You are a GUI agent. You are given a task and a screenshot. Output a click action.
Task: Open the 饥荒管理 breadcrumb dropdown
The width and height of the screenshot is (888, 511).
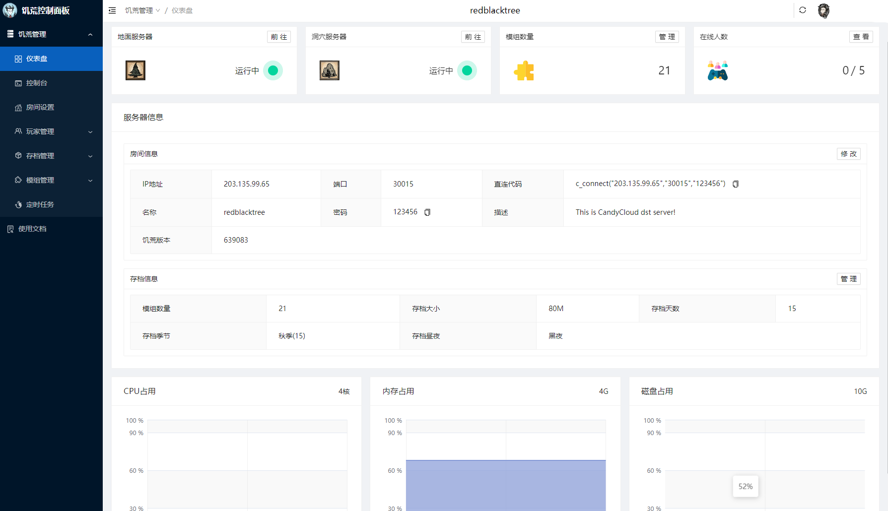point(142,10)
